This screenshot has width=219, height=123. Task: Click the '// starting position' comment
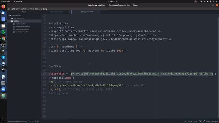[88, 89]
